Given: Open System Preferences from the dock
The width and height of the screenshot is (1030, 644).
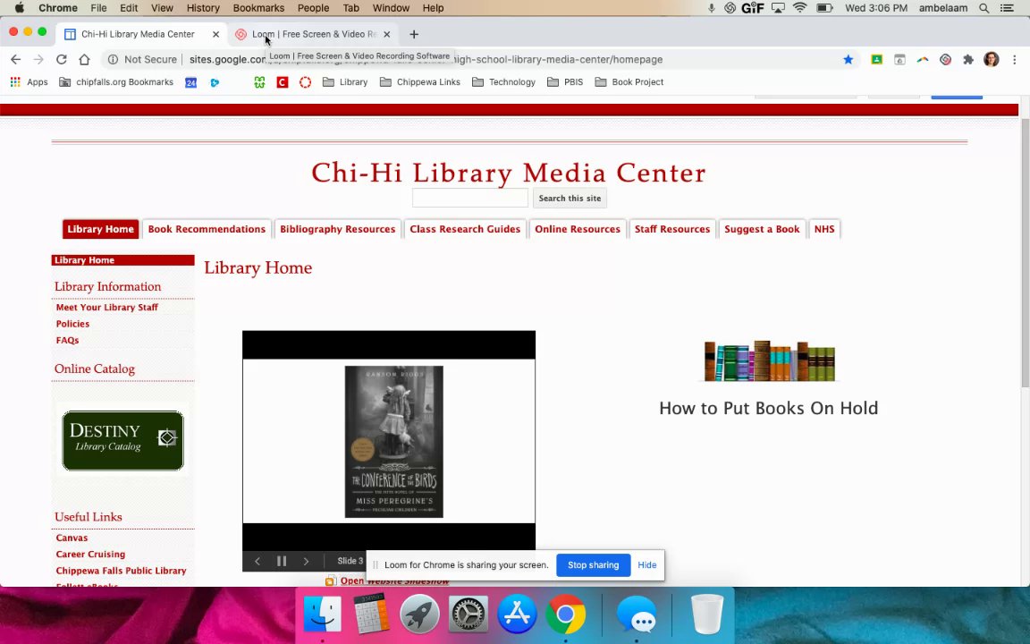Looking at the screenshot, I should coord(469,614).
